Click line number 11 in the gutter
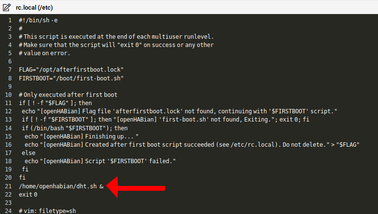This screenshot has width=378, height=214. (x=8, y=103)
